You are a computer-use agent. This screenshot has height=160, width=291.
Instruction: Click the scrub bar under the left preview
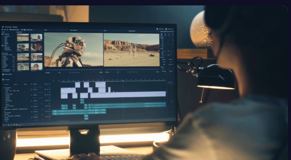pos(74,70)
